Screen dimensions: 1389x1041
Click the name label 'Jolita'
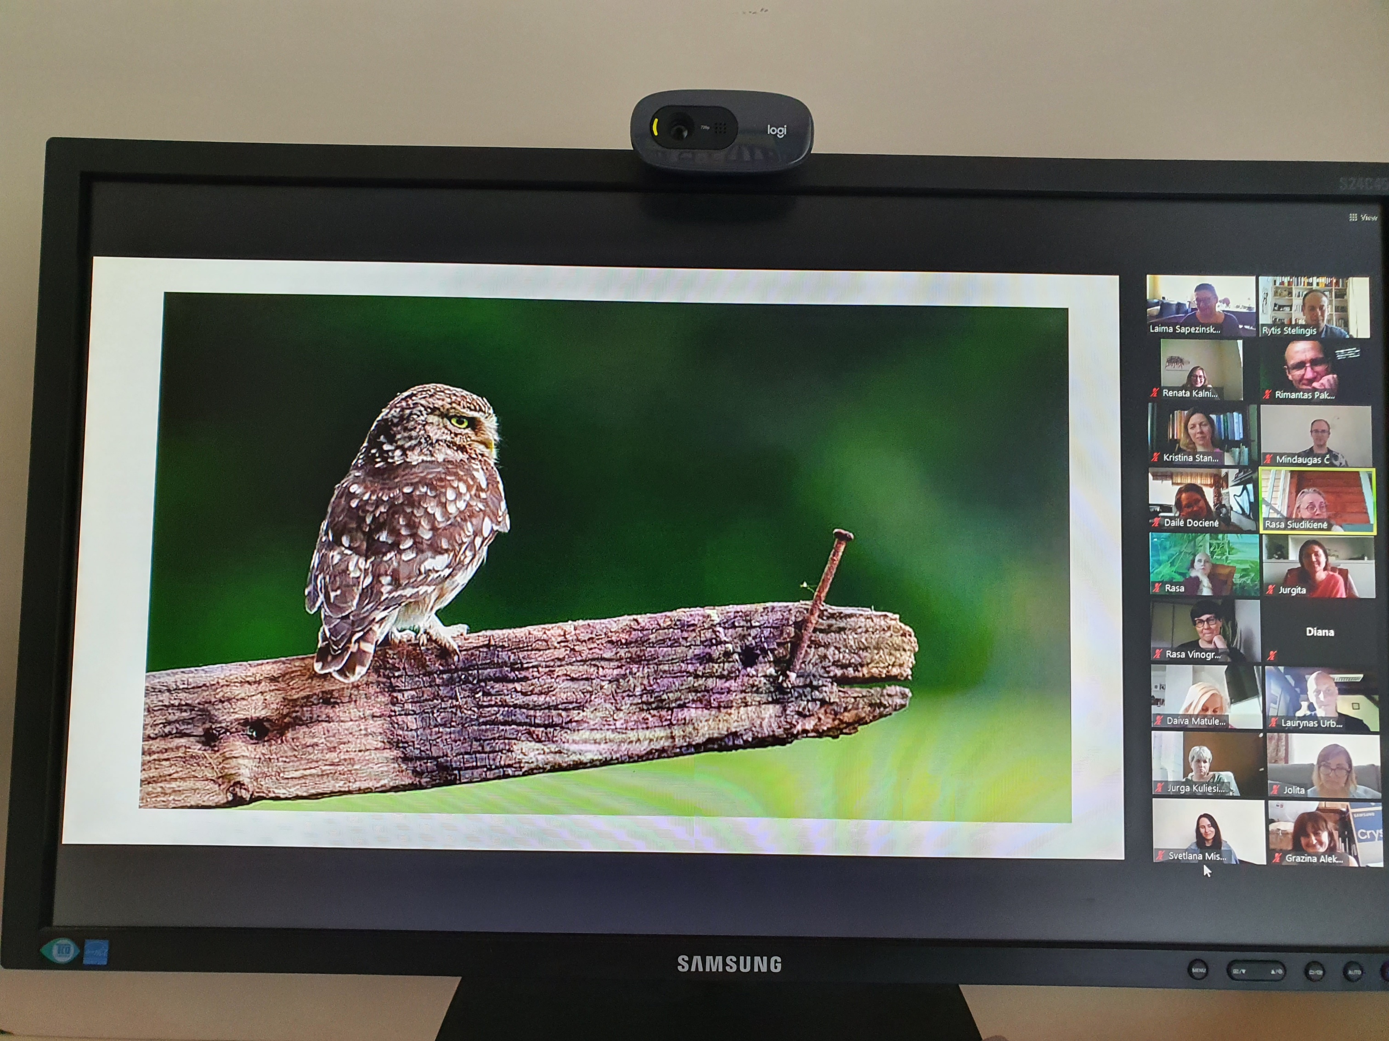click(x=1293, y=790)
